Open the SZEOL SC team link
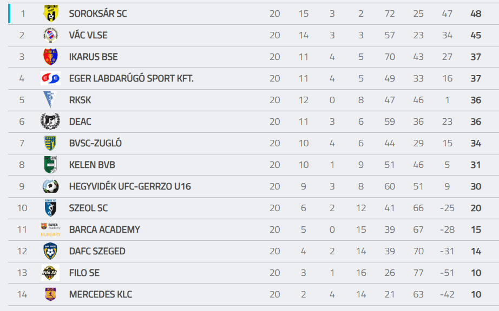499x311 pixels. (x=89, y=208)
